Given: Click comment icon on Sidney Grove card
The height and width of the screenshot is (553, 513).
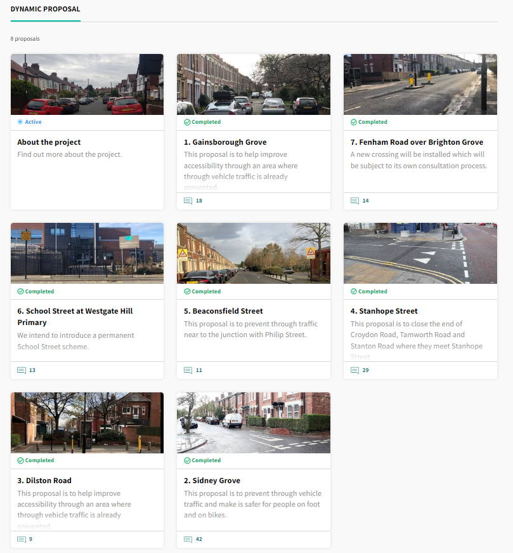Looking at the screenshot, I should pos(188,539).
